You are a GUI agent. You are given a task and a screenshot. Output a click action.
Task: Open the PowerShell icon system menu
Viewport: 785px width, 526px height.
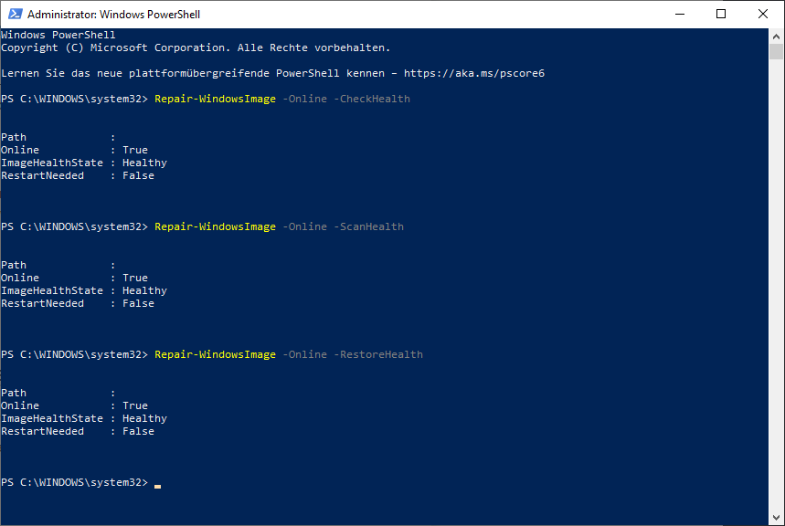tap(15, 14)
